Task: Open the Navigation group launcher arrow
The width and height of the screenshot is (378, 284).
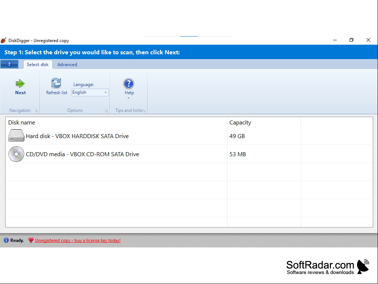Action: point(36,111)
